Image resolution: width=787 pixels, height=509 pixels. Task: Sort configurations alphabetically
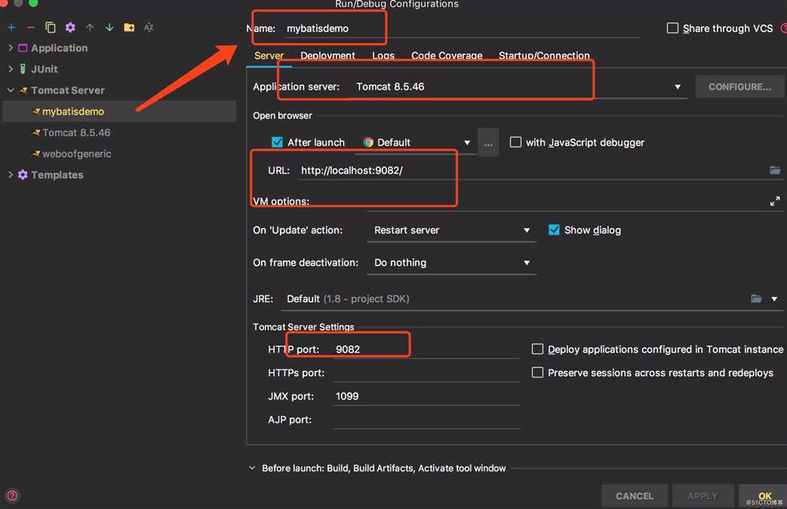pyautogui.click(x=149, y=28)
